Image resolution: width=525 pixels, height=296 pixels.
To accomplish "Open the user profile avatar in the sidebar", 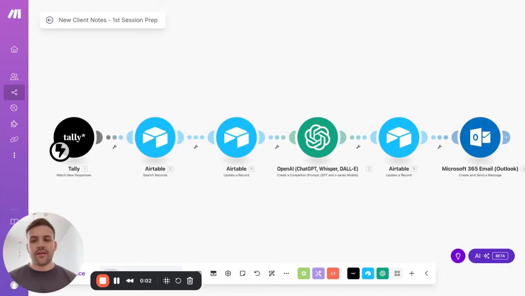I will click(x=14, y=285).
